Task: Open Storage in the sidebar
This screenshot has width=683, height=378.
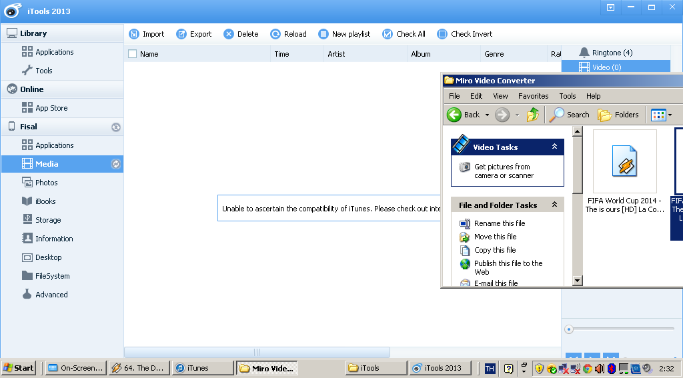Action: pyautogui.click(x=62, y=220)
